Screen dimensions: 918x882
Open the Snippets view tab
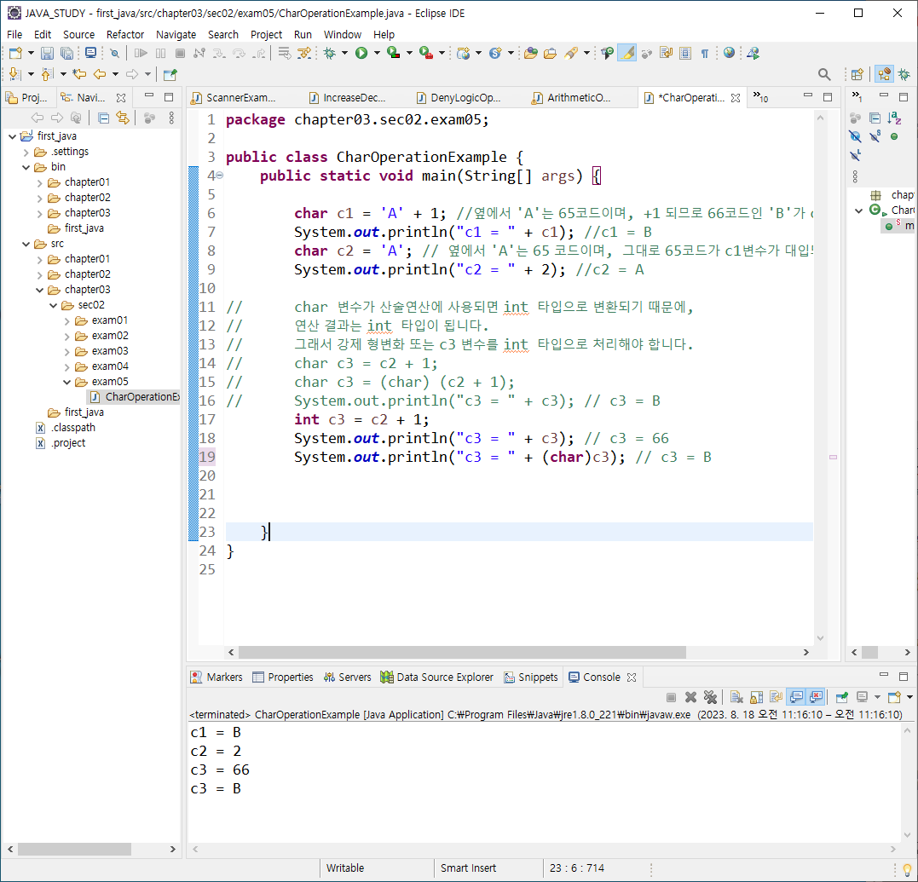(531, 677)
